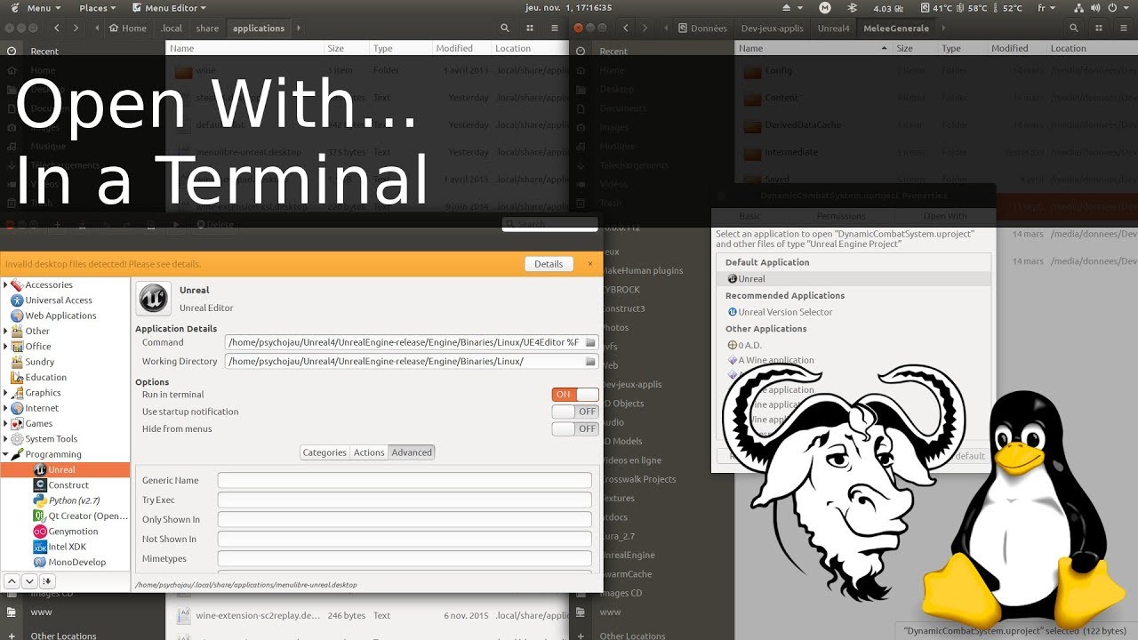Sort by Name in MeleeGenerale window
1138x640 pixels.
click(813, 48)
